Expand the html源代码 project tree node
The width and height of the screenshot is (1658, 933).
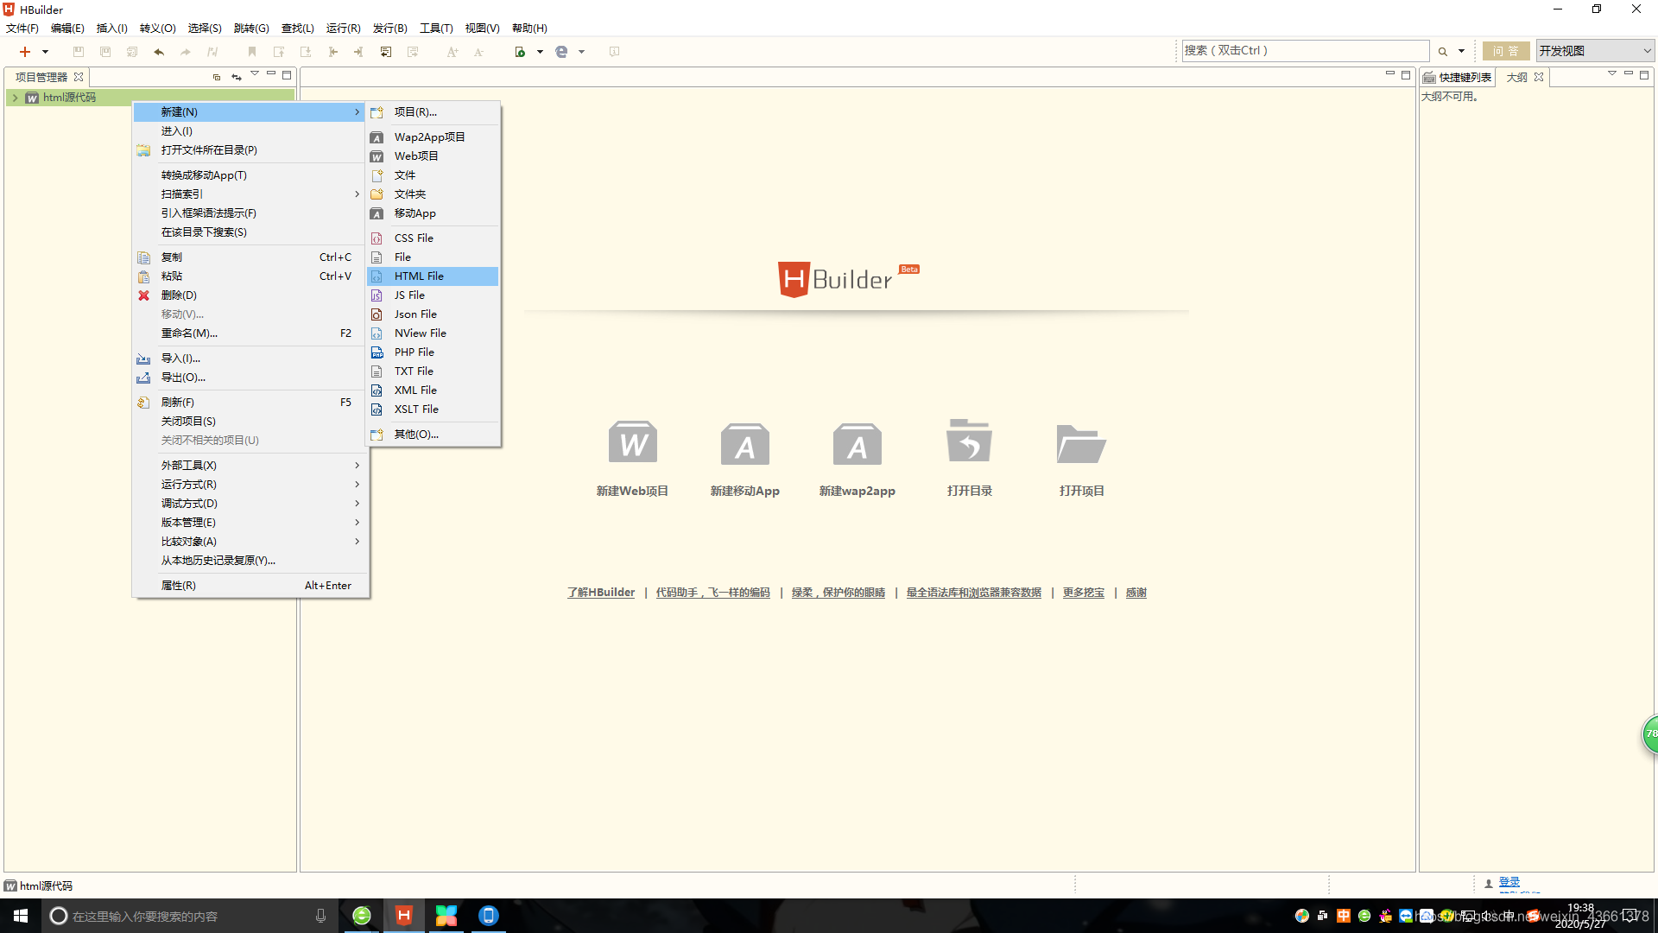tap(15, 98)
